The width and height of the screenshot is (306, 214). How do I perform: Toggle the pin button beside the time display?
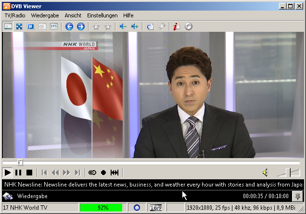pyautogui.click(x=298, y=196)
